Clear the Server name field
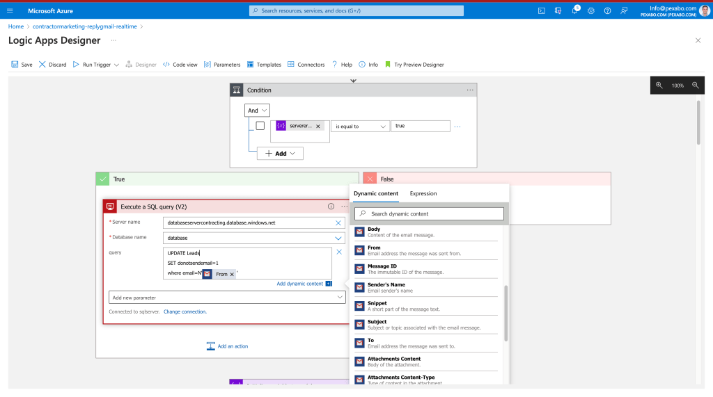Image resolution: width=713 pixels, height=397 pixels. (x=338, y=223)
